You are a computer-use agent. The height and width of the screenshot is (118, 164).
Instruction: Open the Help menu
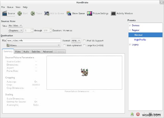pyautogui.click(x=25, y=7)
